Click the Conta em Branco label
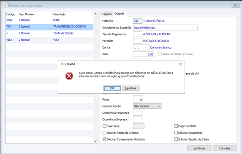Viewport: 242px width, 154px height. pos(161,48)
